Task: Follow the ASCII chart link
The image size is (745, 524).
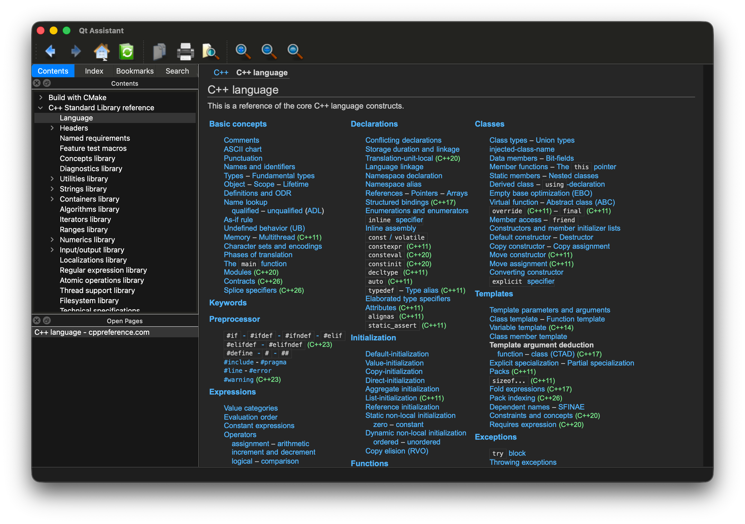Action: pyautogui.click(x=243, y=149)
